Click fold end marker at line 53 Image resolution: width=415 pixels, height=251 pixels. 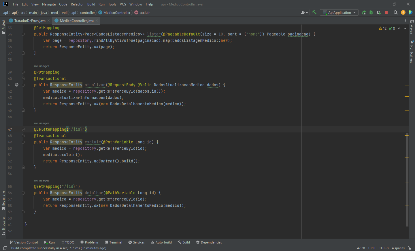click(23, 167)
